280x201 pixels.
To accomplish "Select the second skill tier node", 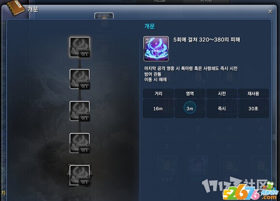I will [79, 79].
